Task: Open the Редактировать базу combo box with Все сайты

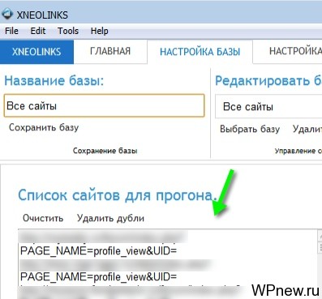Action: pyautogui.click(x=268, y=107)
